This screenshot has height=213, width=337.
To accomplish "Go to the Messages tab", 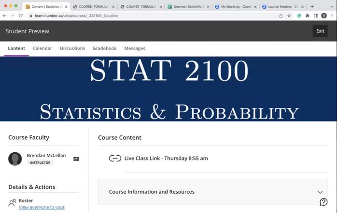I will pyautogui.click(x=134, y=48).
